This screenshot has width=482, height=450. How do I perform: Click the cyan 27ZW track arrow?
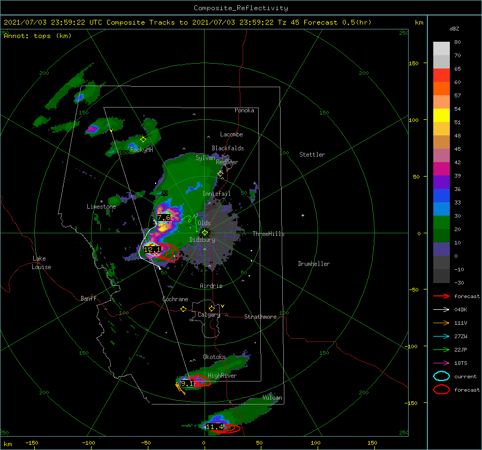441,337
